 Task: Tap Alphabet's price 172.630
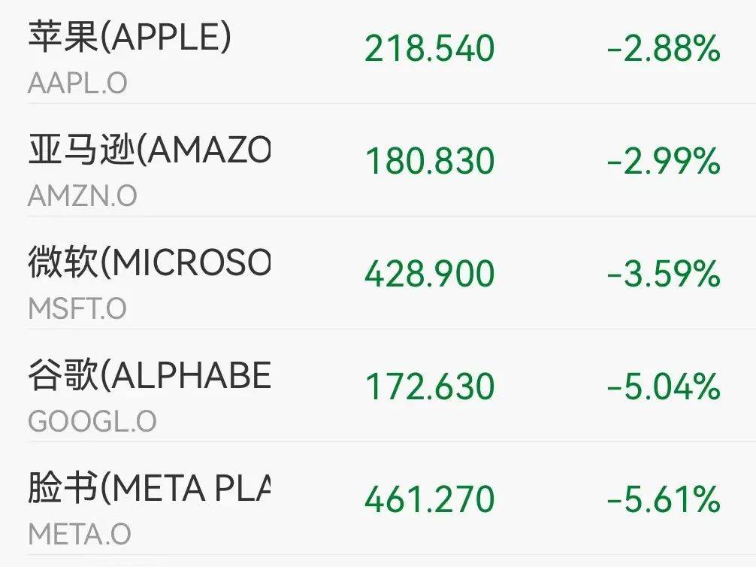430,386
